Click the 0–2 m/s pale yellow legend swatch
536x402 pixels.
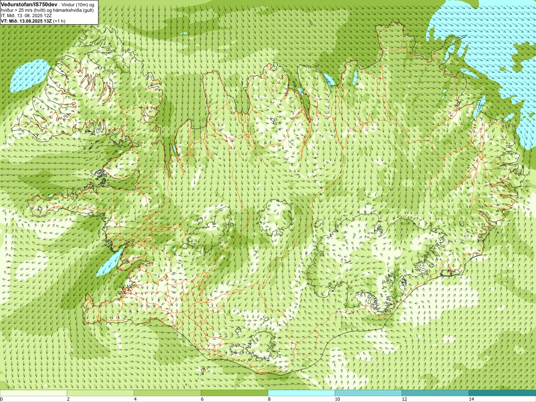pyautogui.click(x=33, y=393)
